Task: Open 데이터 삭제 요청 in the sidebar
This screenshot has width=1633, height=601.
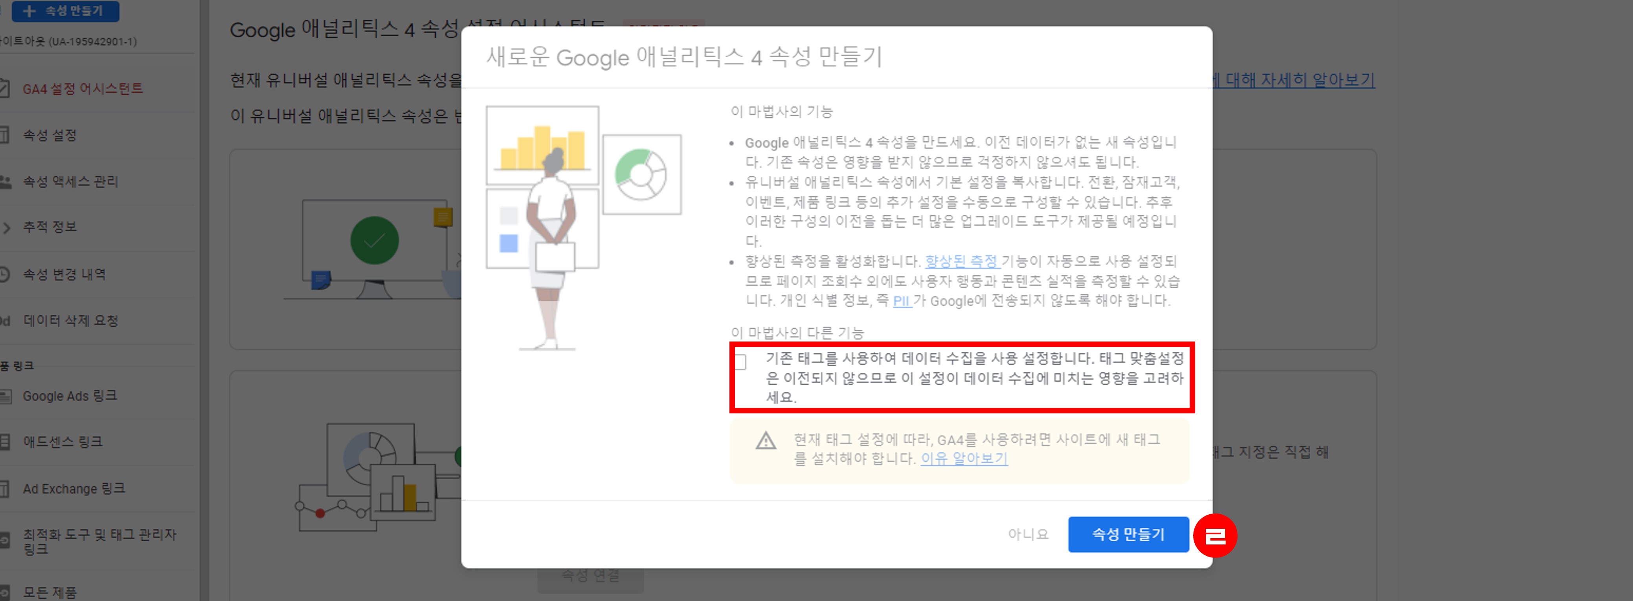Action: click(70, 321)
